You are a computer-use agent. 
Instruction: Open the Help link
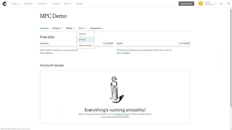click(221, 4)
